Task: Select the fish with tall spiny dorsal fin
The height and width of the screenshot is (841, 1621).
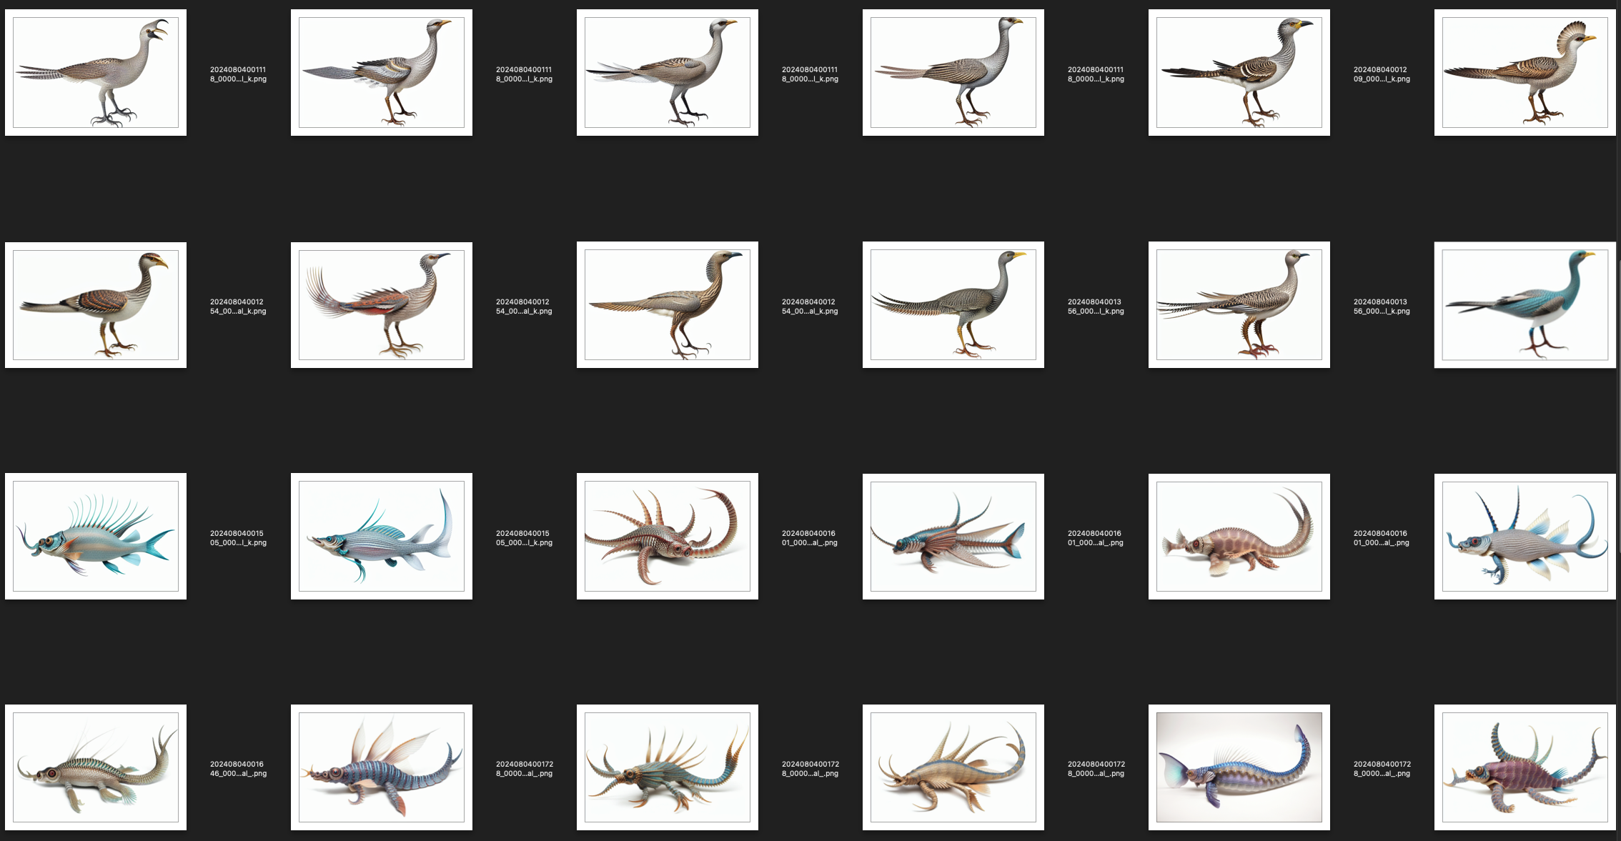Action: pyautogui.click(x=96, y=536)
